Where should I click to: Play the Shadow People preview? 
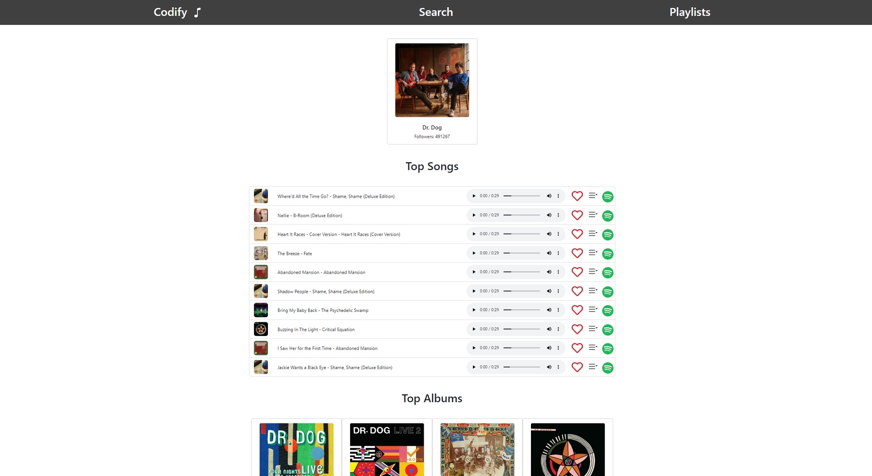click(x=474, y=291)
